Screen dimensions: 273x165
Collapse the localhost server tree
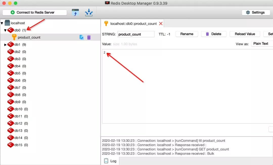2,23
